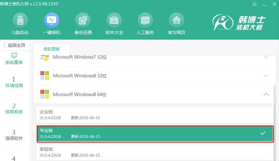
Task: Click the 韩博士装机大师 logo
Action: point(239,23)
